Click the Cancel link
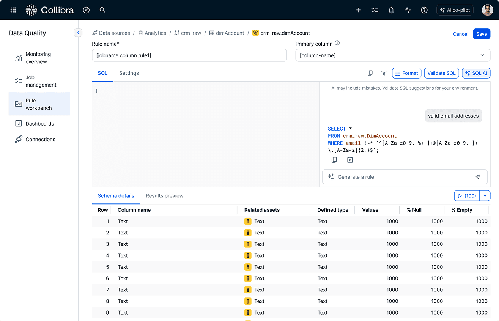 coord(460,34)
